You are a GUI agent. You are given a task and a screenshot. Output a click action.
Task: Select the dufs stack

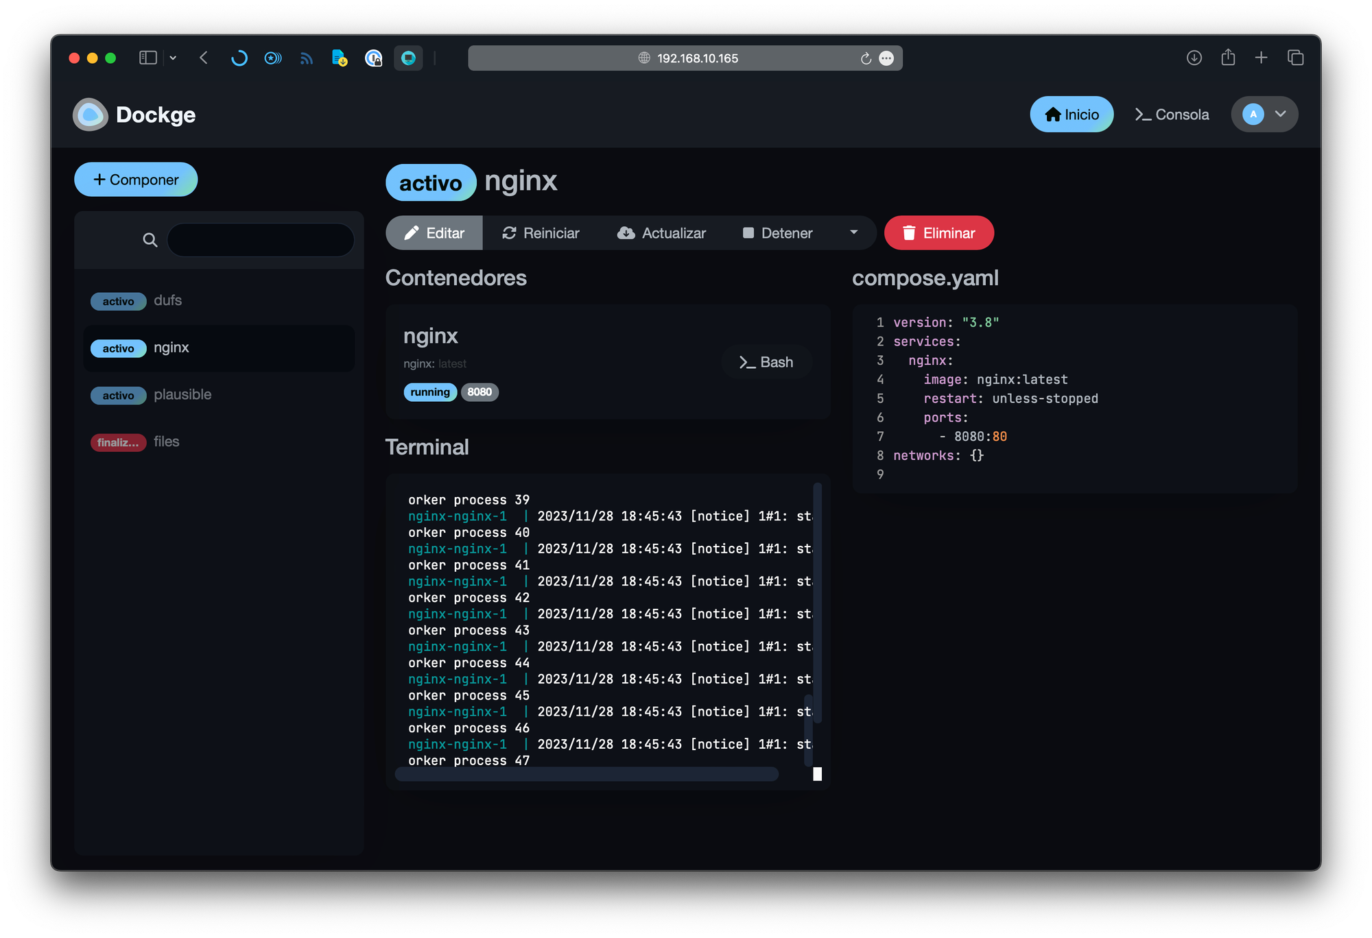[x=219, y=301]
